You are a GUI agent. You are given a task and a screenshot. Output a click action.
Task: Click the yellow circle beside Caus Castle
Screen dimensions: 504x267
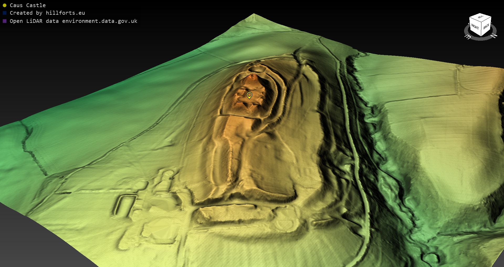(4, 5)
